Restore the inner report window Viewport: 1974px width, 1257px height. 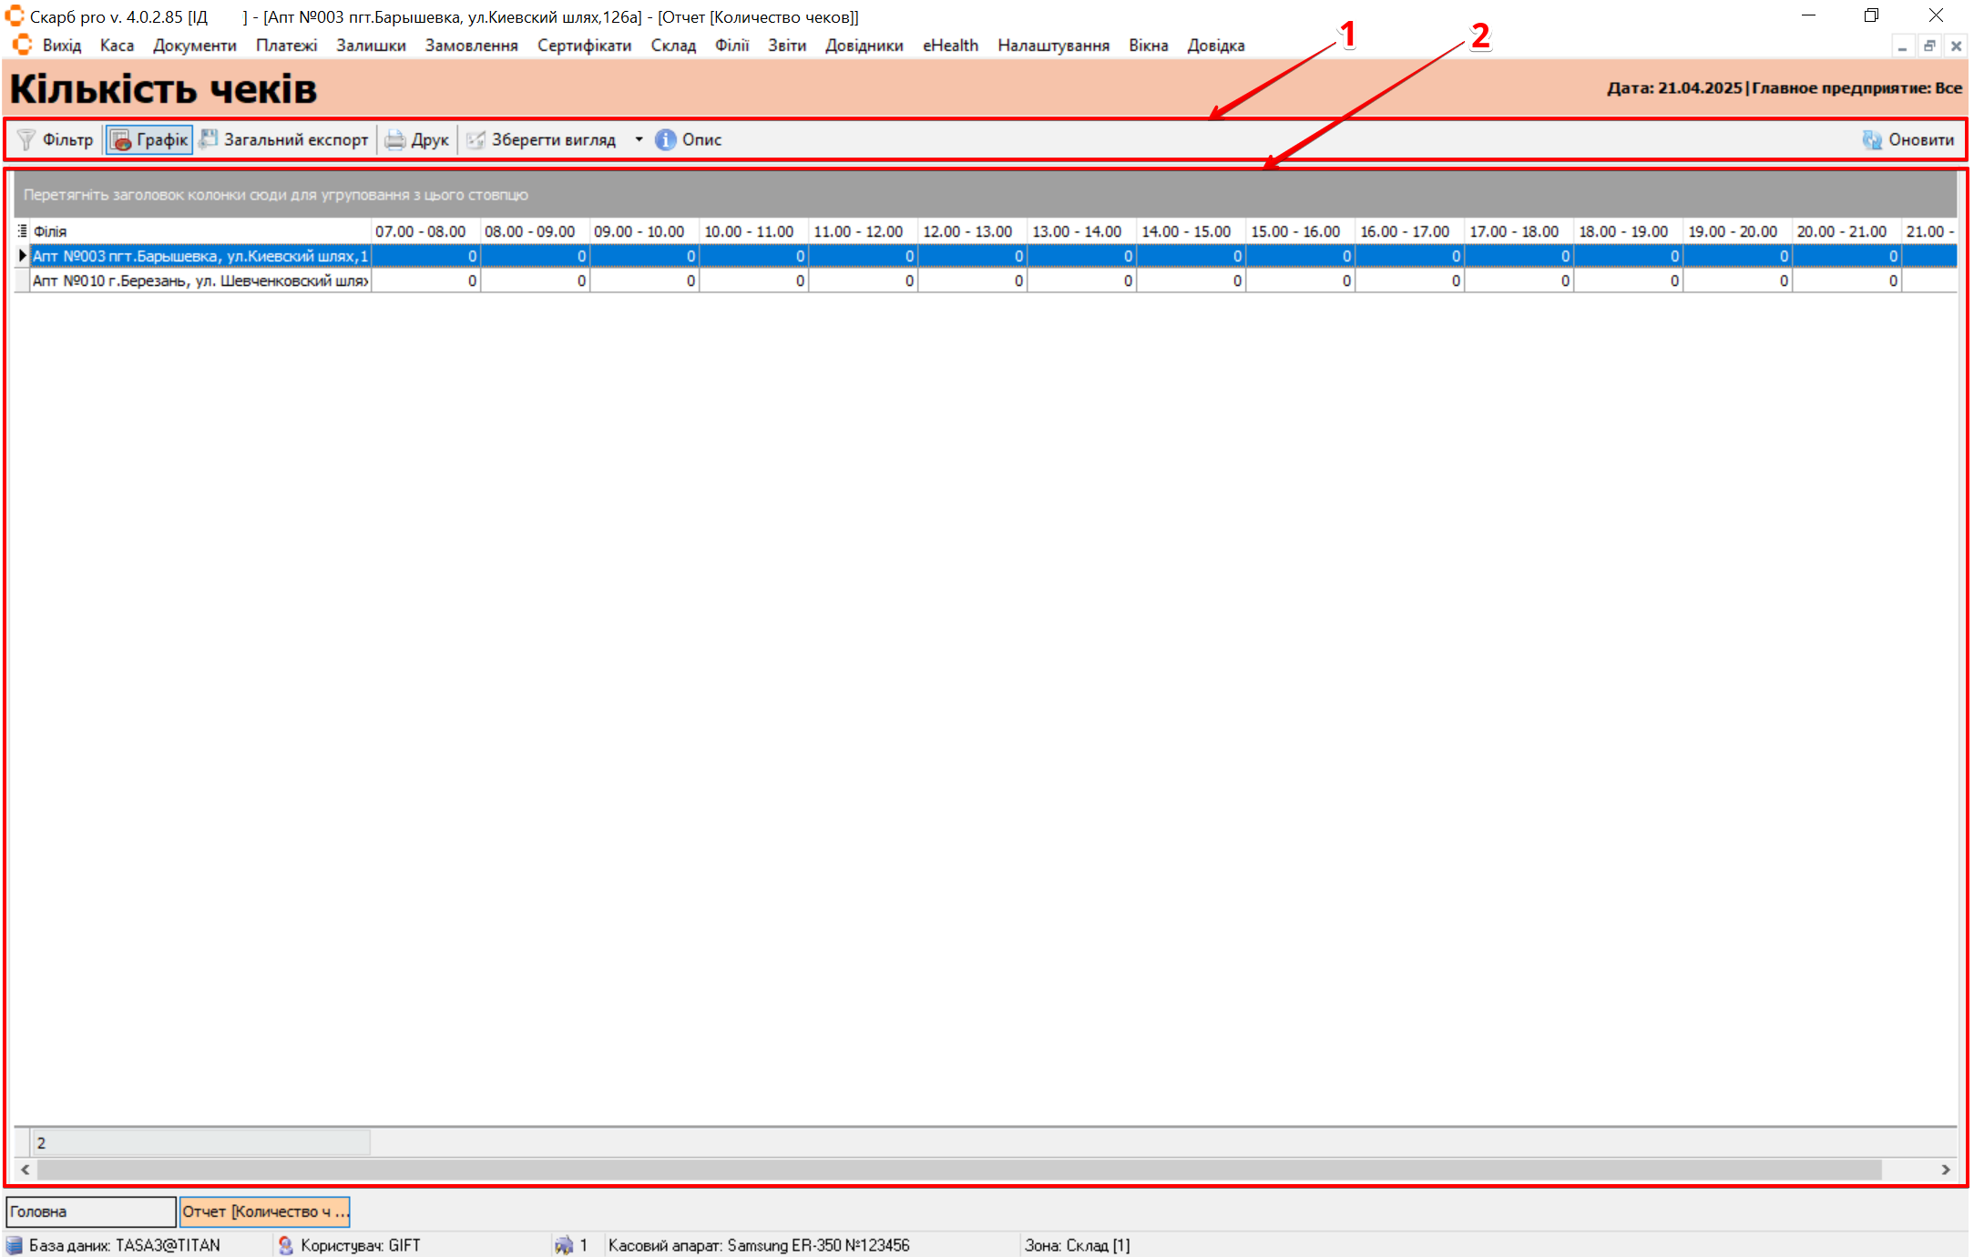1929,46
